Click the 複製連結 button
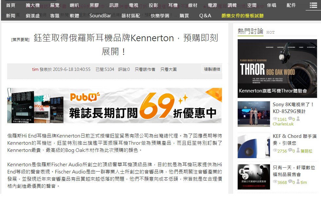Screen dimensions: 321x213 pos(212,69)
